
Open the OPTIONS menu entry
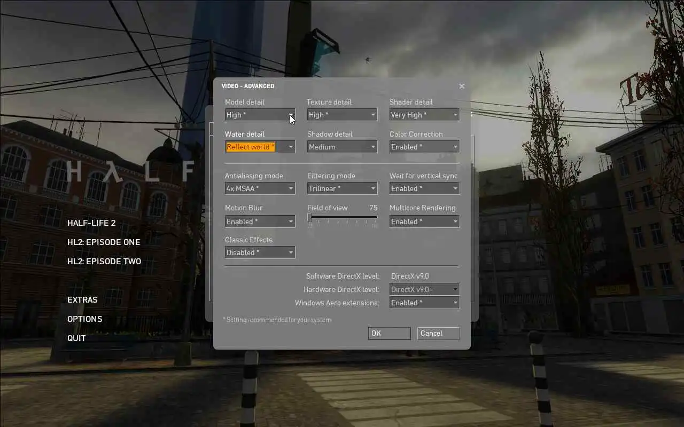pyautogui.click(x=84, y=319)
